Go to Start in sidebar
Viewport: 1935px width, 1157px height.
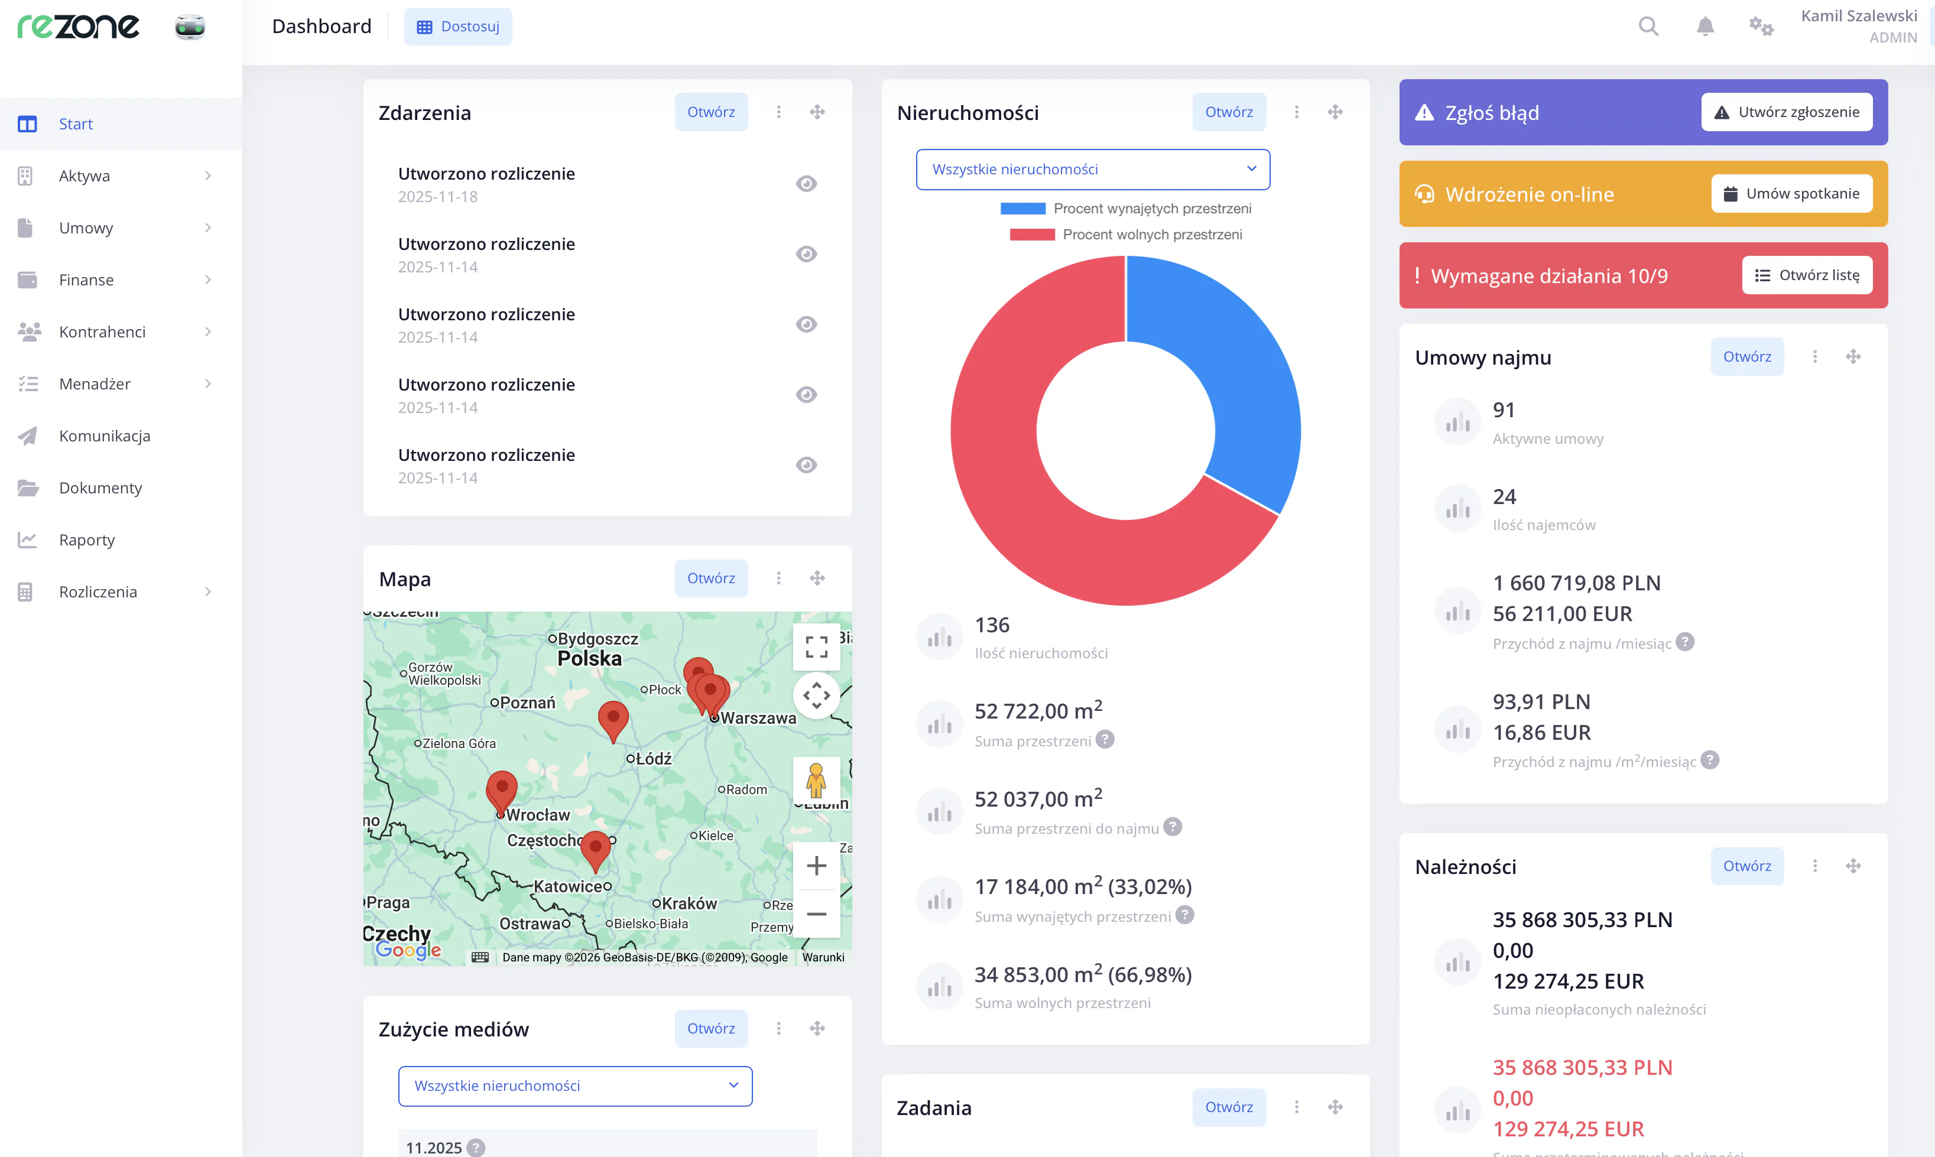(121, 124)
